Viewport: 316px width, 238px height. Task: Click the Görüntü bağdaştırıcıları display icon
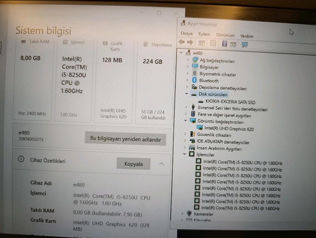pyautogui.click(x=193, y=121)
